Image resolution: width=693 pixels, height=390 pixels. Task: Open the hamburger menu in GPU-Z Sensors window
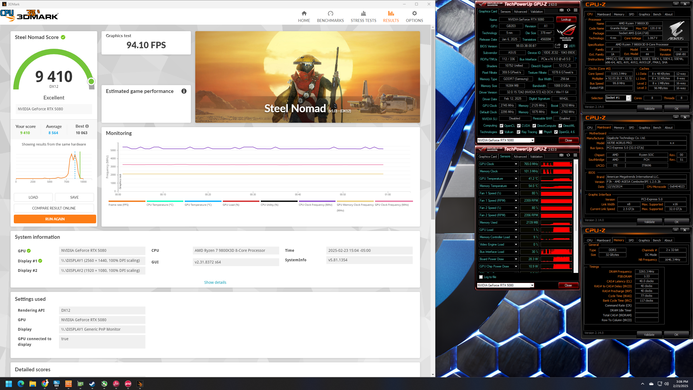click(575, 155)
